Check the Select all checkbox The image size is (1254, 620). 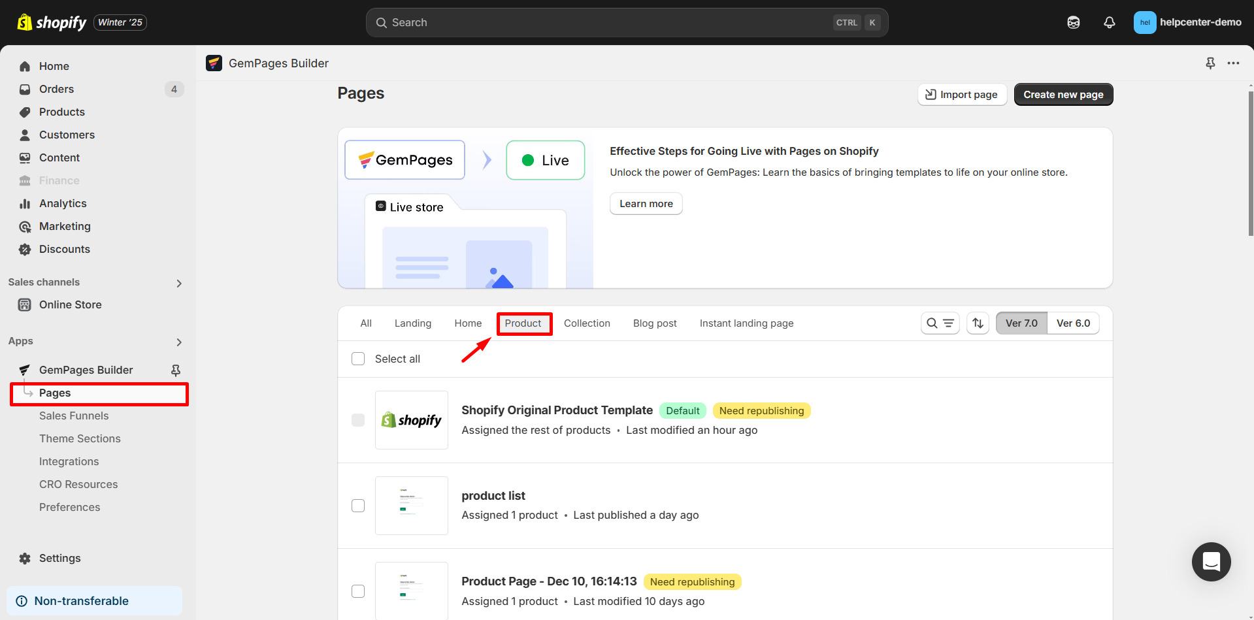(x=358, y=359)
